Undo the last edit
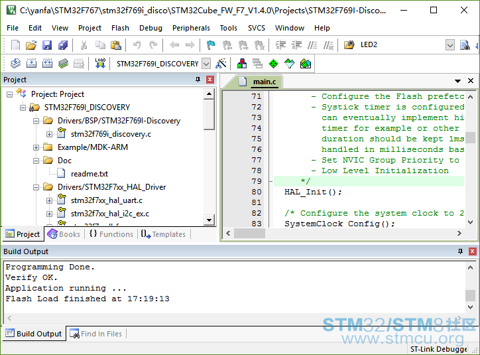The height and width of the screenshot is (355, 480). tap(137, 45)
